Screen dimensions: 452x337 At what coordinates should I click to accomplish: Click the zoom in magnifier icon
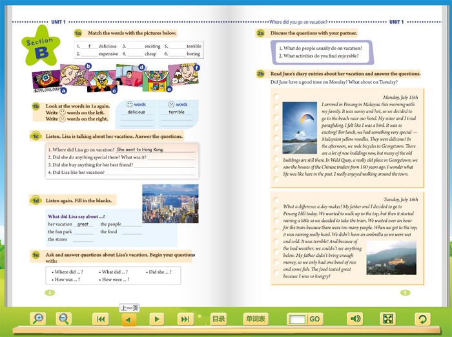pyautogui.click(x=38, y=319)
